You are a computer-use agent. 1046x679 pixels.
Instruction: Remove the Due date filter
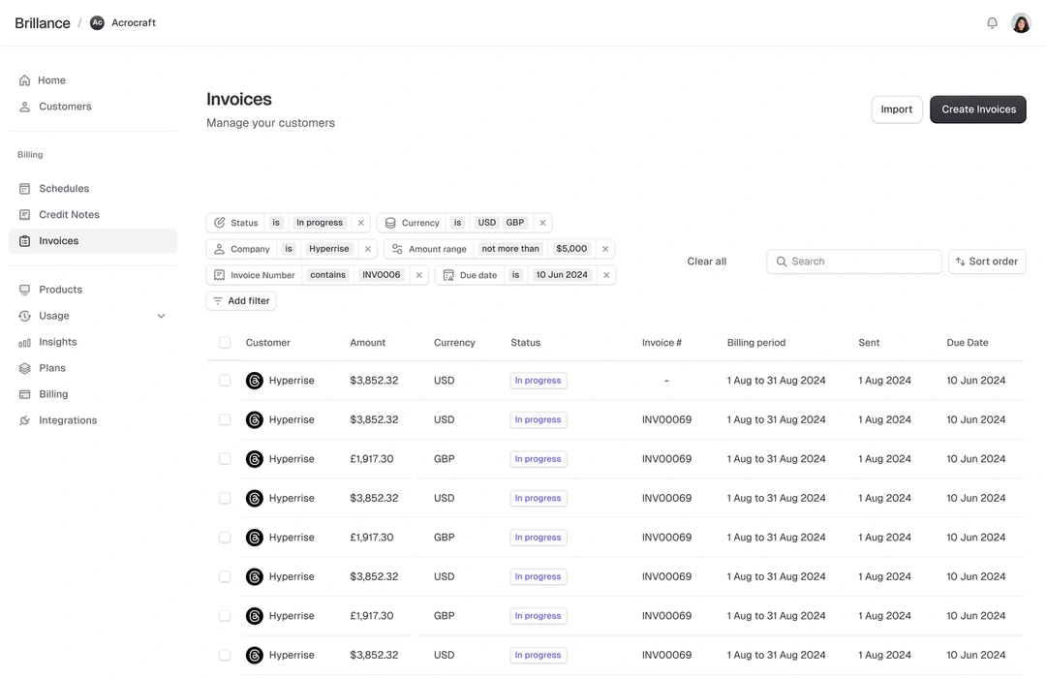[x=605, y=275]
